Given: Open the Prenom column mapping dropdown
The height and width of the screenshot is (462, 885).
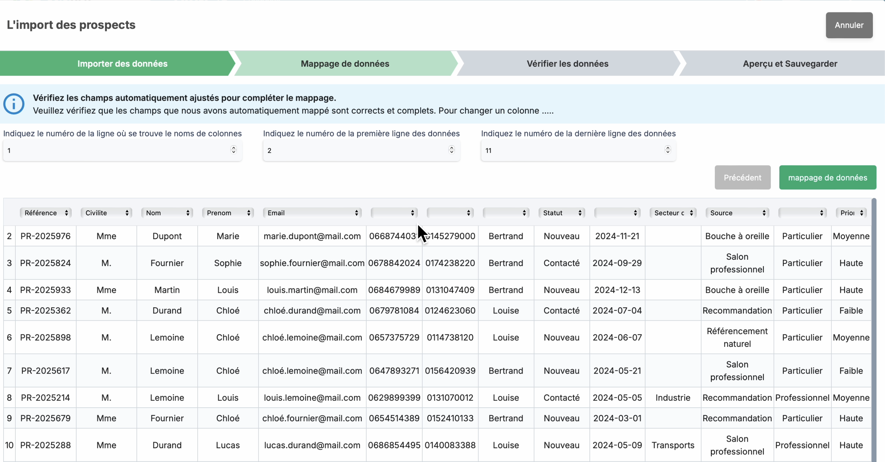Looking at the screenshot, I should [x=228, y=213].
